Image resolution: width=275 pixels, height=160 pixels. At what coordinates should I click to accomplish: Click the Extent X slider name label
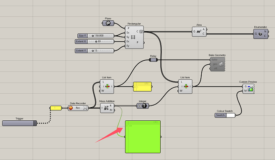(81, 42)
